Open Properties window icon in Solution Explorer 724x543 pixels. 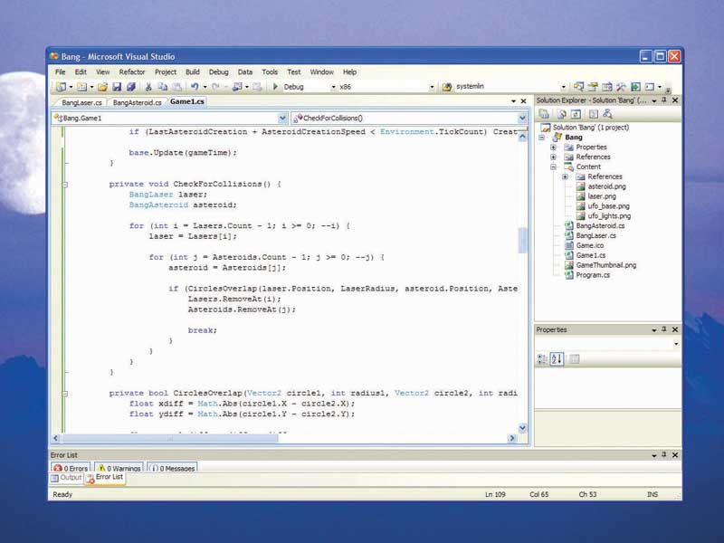click(543, 114)
